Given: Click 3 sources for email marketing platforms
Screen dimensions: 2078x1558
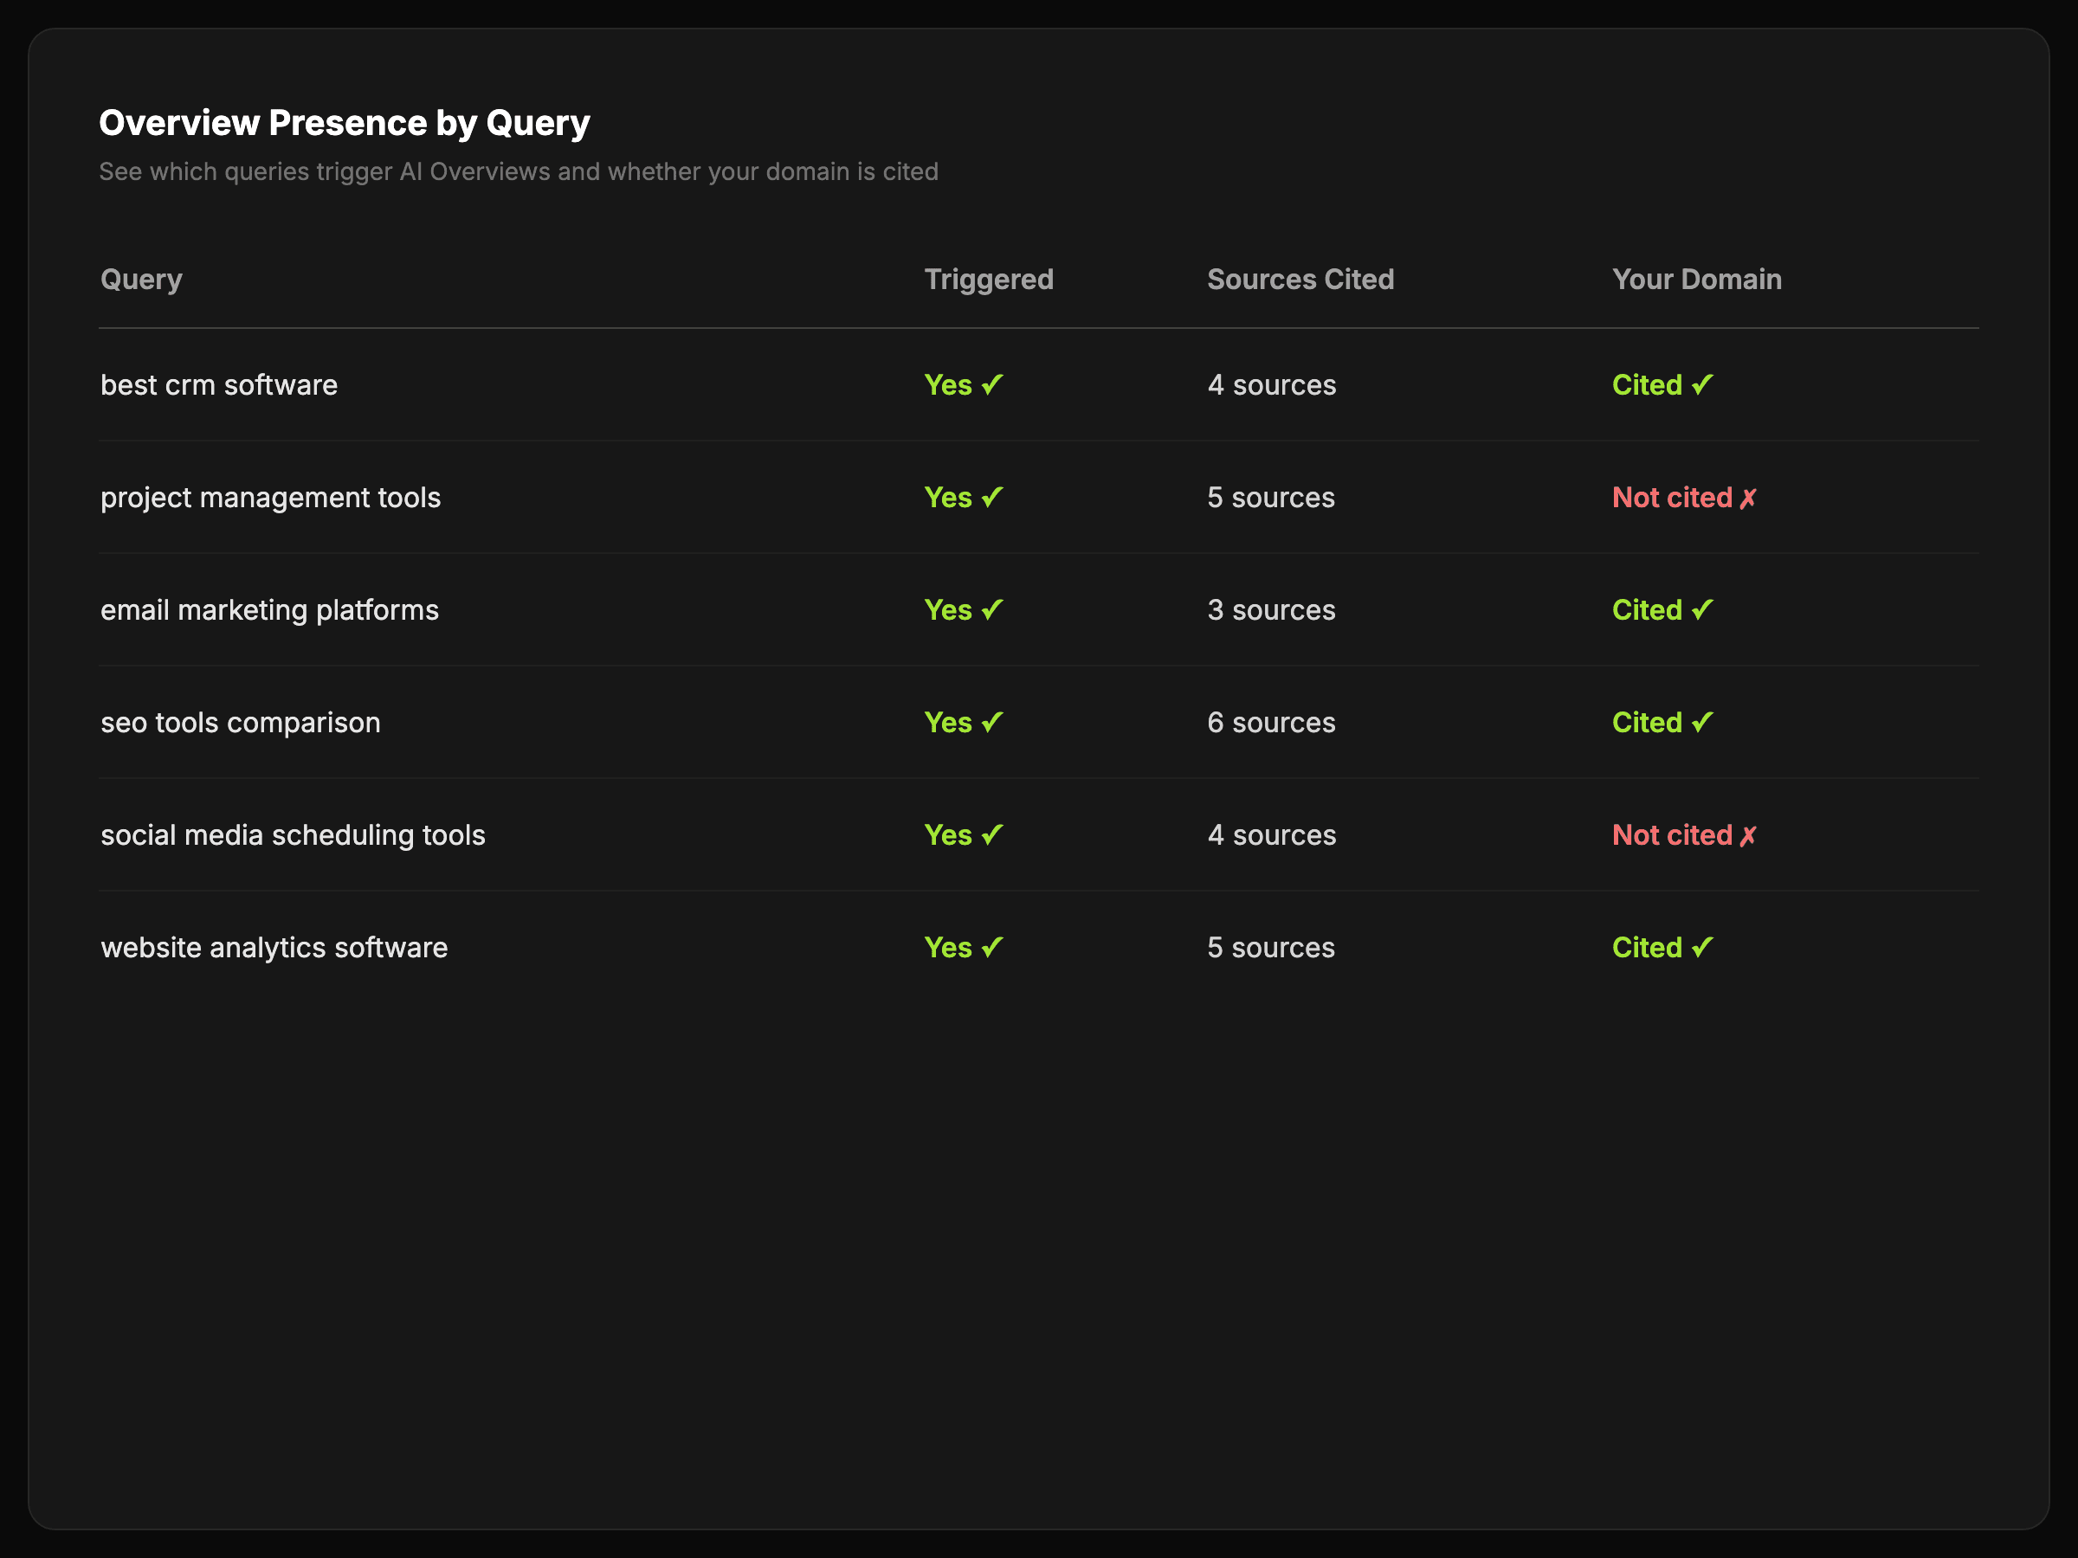Looking at the screenshot, I should pyautogui.click(x=1271, y=610).
